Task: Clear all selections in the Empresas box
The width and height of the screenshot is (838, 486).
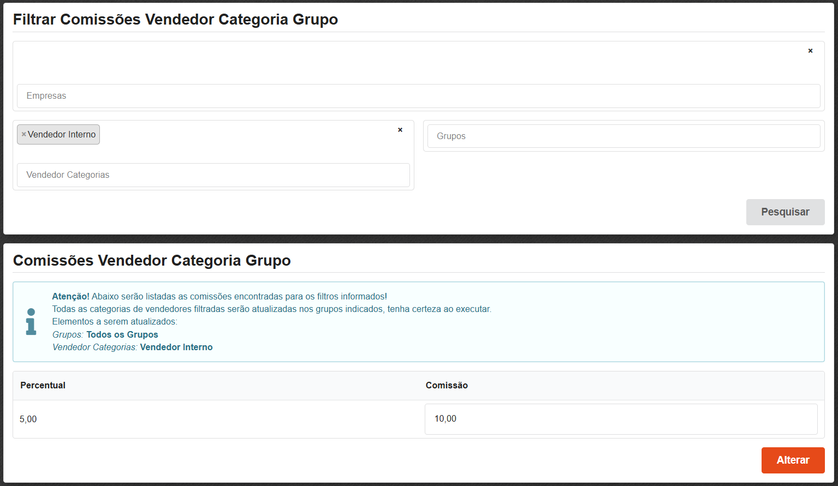Action: coord(810,51)
